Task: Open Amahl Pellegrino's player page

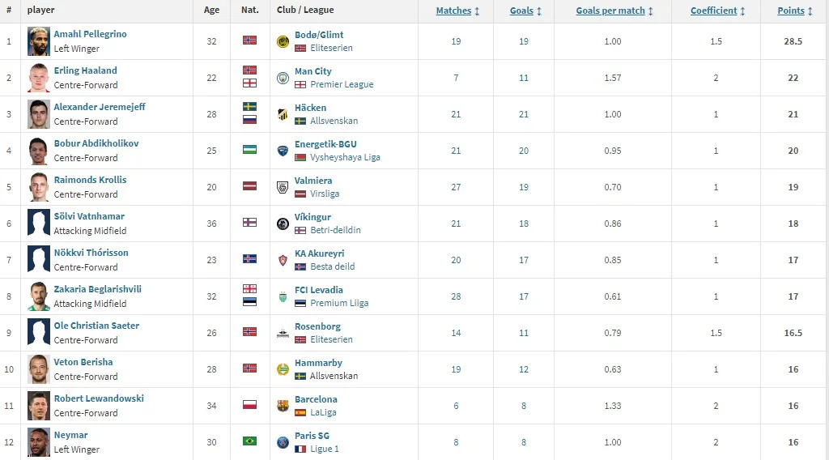Action: 90,34
